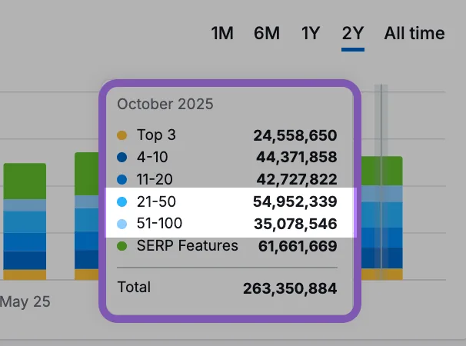Click the blue 11-20 legend dot

pos(121,180)
